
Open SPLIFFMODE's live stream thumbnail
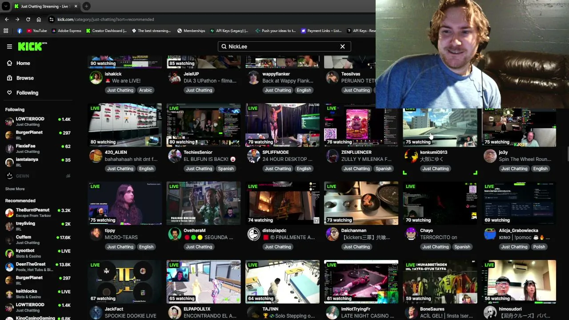point(282,125)
